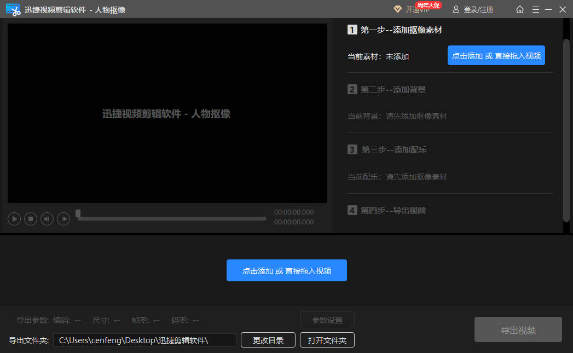Minimize the application window

tap(548, 9)
